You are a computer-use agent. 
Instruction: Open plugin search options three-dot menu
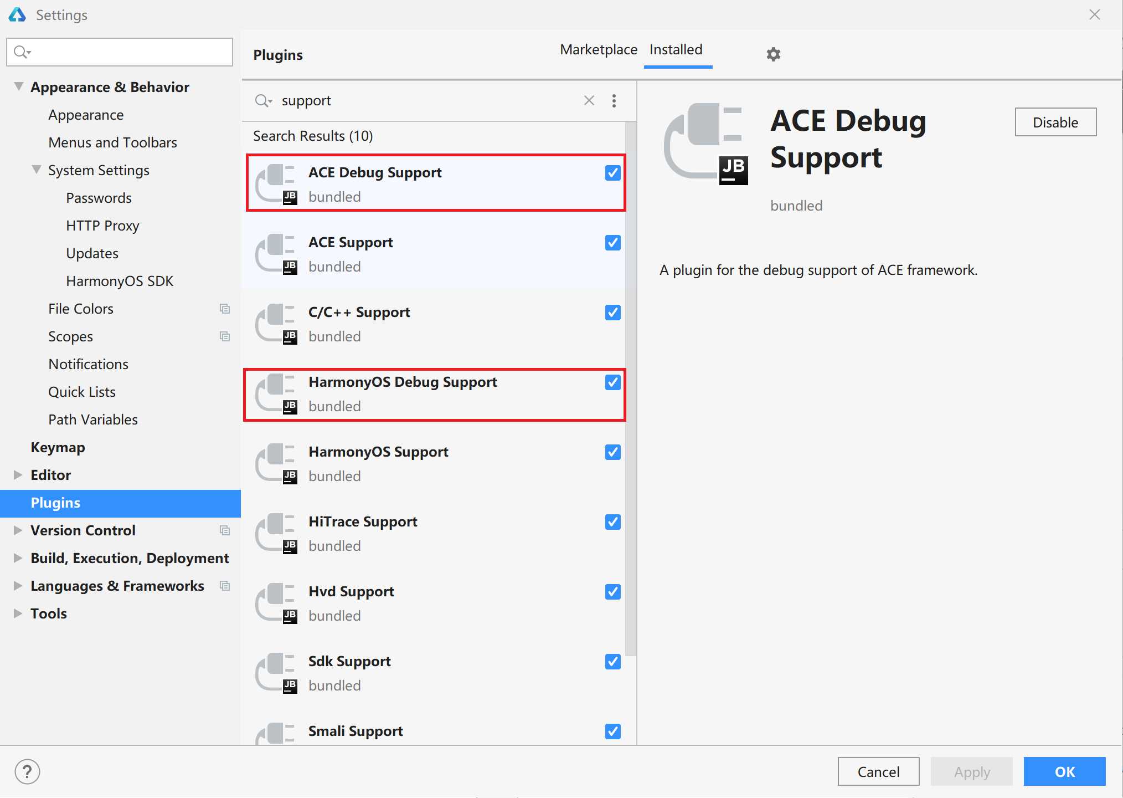pos(614,100)
